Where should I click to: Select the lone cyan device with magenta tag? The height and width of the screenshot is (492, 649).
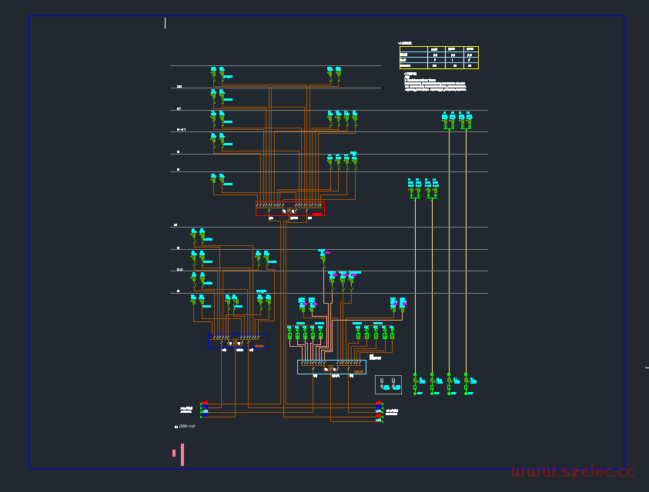click(x=323, y=258)
